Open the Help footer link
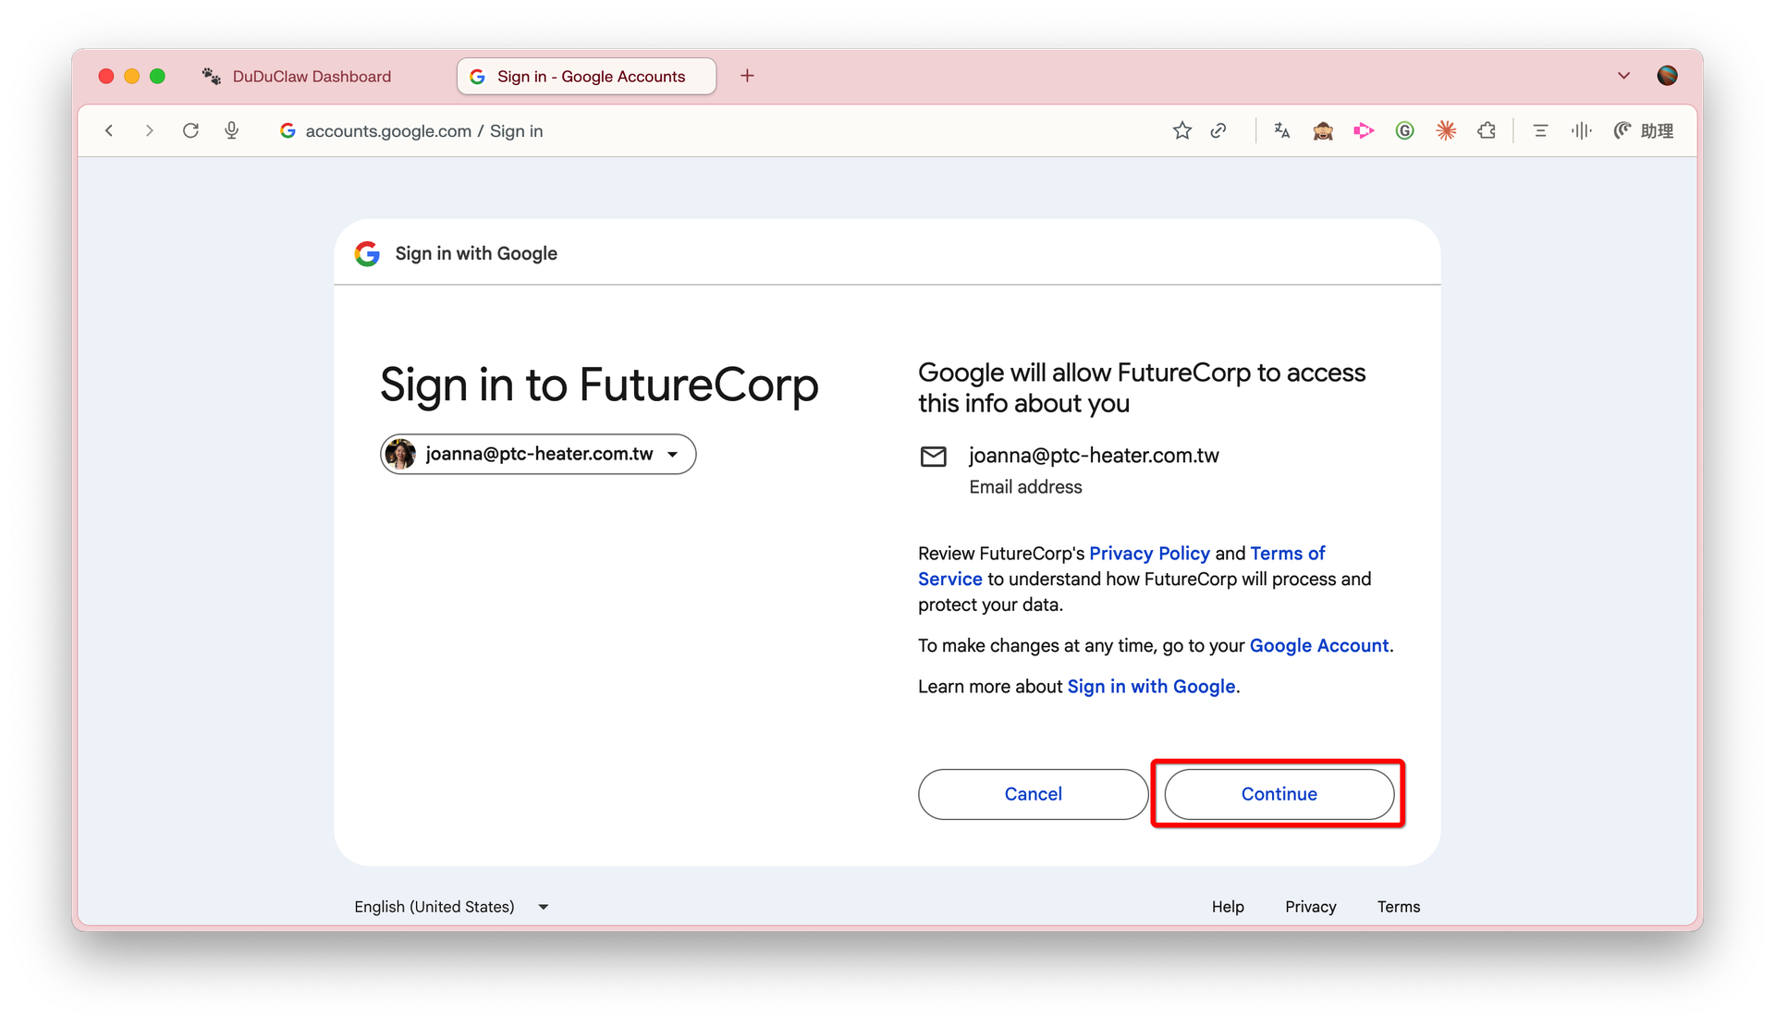This screenshot has width=1775, height=1026. [1228, 907]
